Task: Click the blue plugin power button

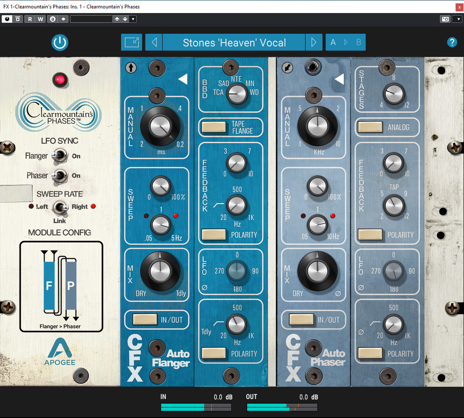Action: click(x=60, y=43)
